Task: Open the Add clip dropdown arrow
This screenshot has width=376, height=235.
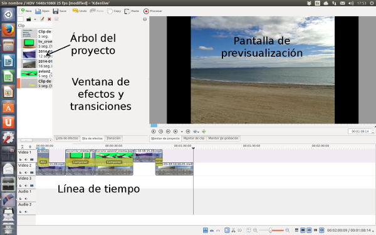Action: point(35,19)
